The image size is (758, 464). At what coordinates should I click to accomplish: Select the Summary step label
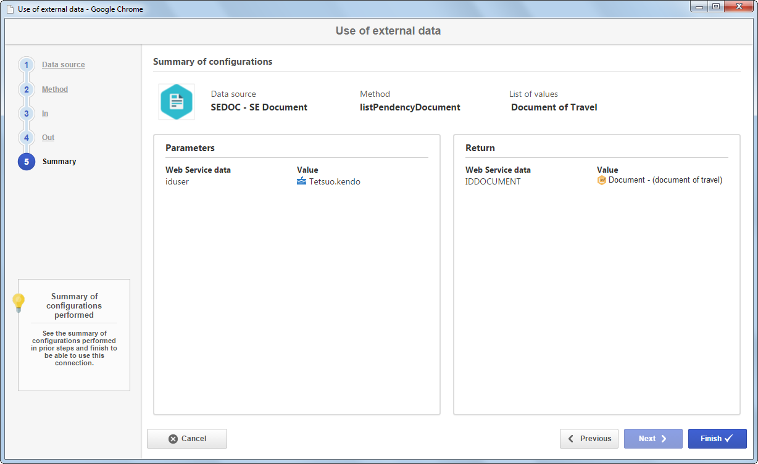[x=59, y=162]
